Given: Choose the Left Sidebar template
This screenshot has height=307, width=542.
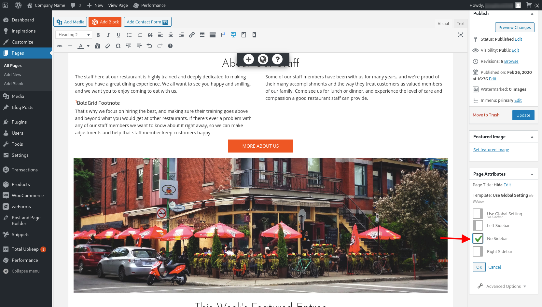Looking at the screenshot, I should pos(478,225).
